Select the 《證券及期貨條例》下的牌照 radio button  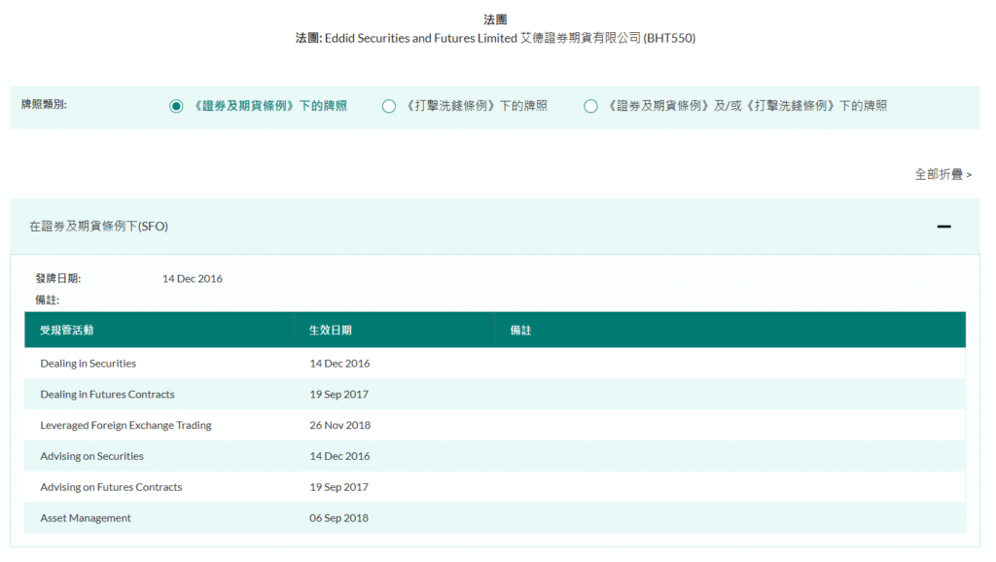point(176,106)
